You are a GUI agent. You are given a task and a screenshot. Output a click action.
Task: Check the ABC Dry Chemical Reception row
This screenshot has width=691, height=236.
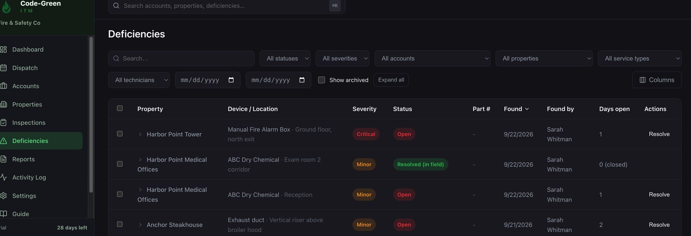point(120,194)
